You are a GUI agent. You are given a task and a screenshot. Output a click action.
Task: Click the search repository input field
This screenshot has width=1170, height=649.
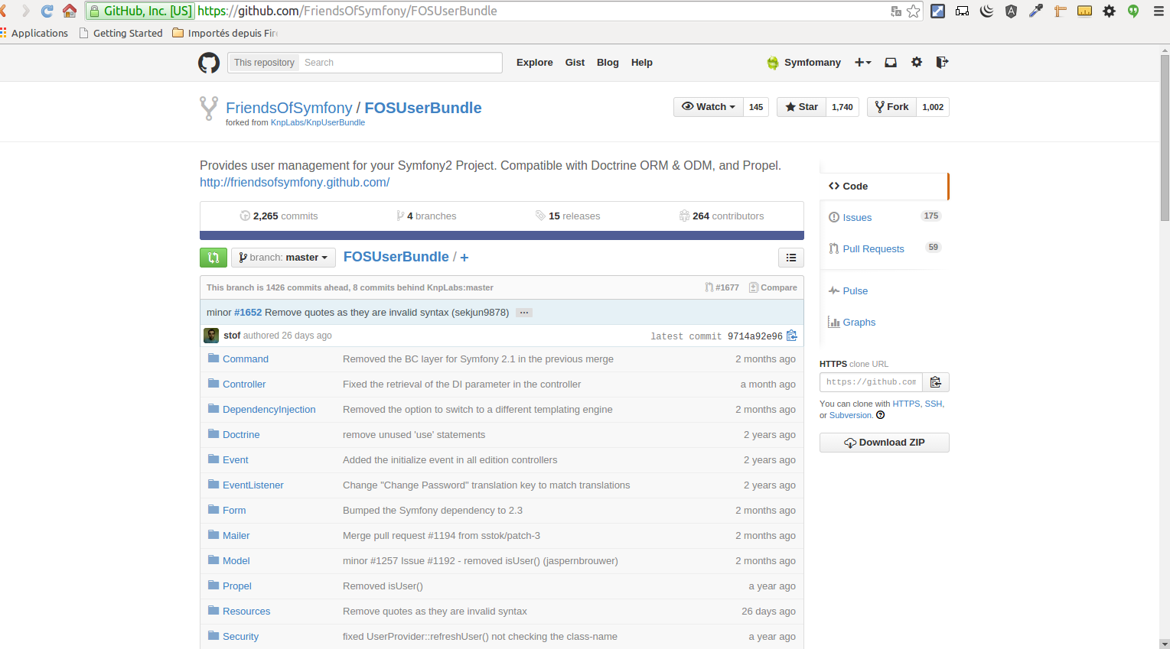click(400, 63)
